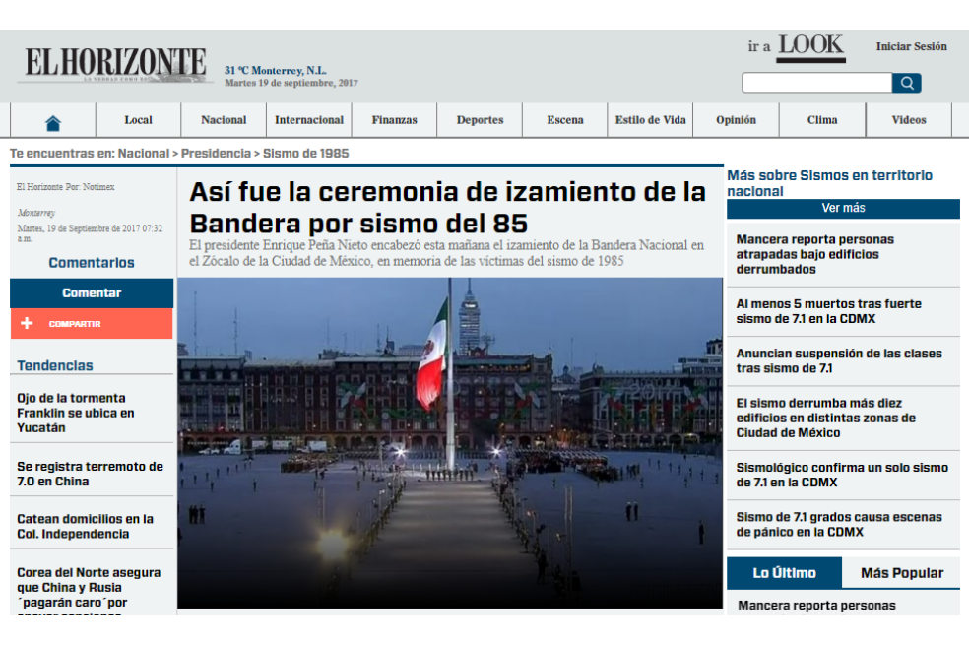Click the Comentar button
The height and width of the screenshot is (645, 969).
click(92, 292)
